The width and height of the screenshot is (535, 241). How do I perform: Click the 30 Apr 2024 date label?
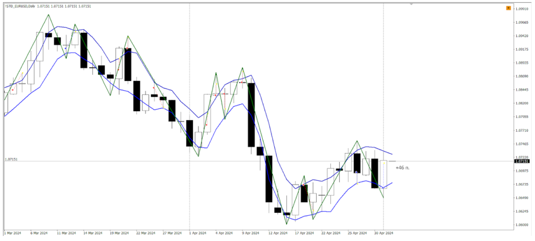(x=383, y=233)
